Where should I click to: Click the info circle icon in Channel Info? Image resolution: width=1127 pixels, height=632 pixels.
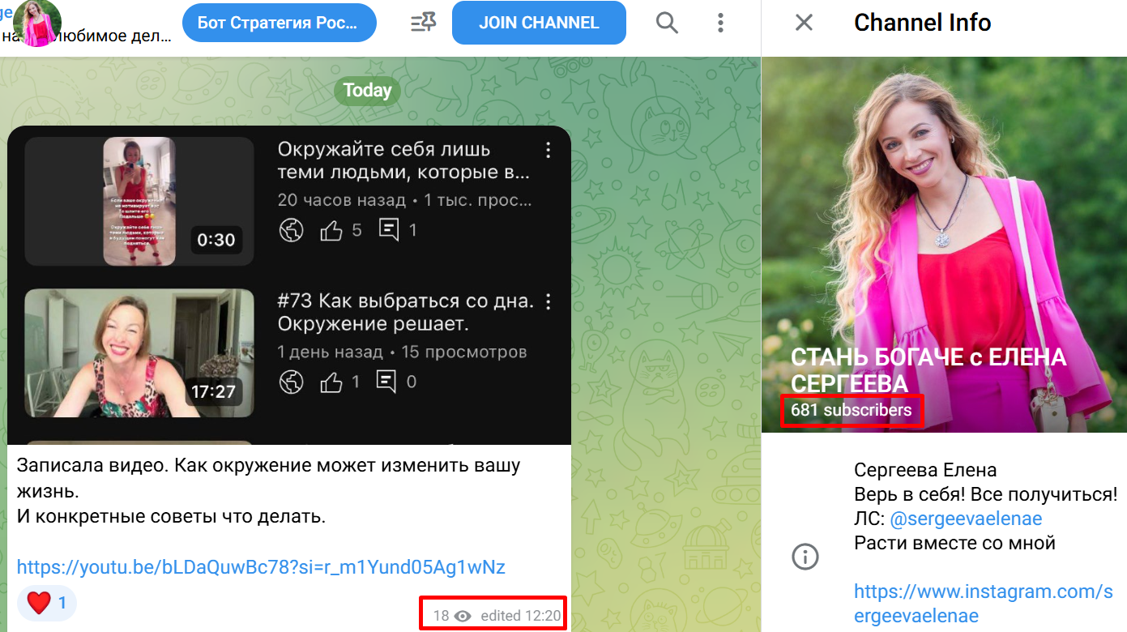805,557
